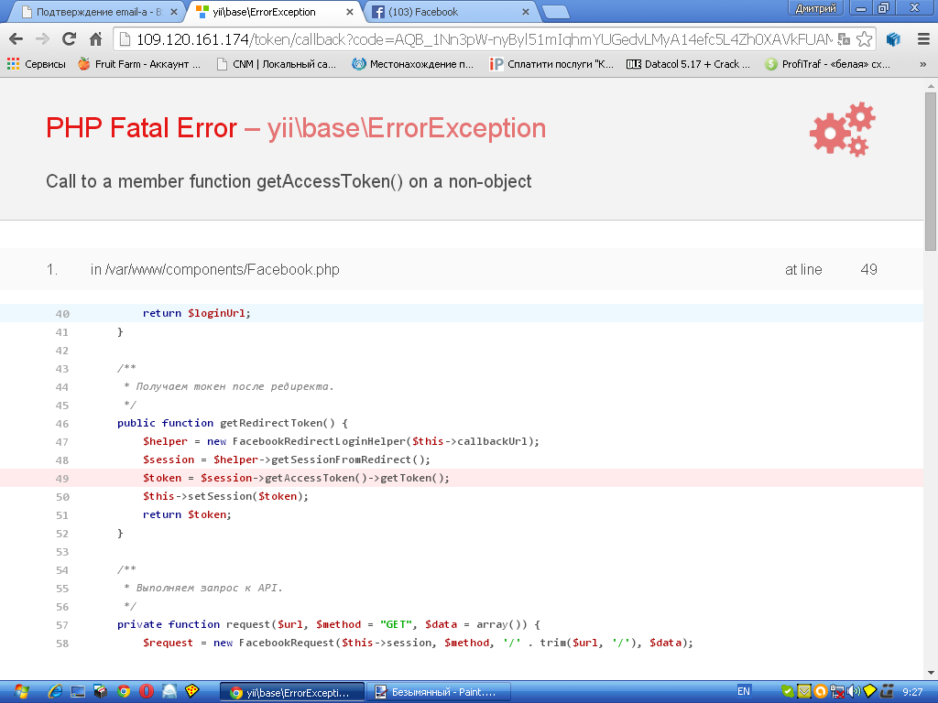Bookmark this page with the star icon

point(864,39)
